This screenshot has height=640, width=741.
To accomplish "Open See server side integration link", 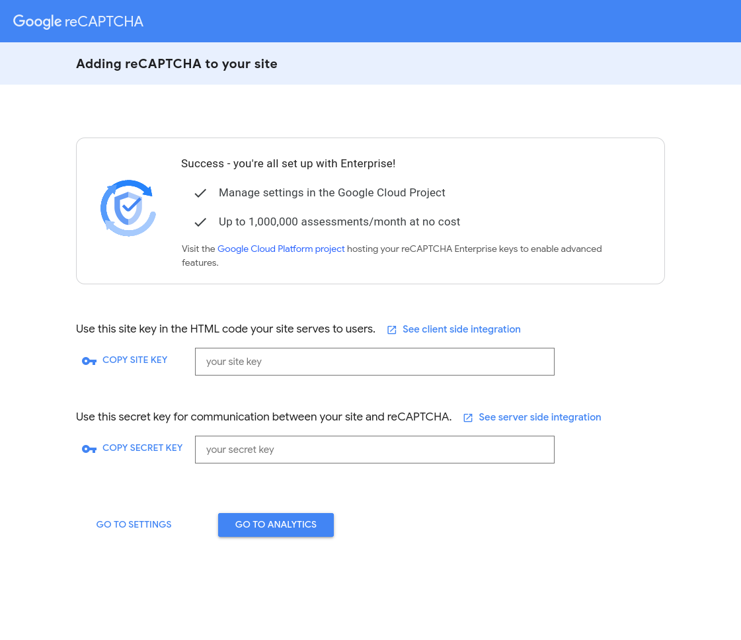I will click(539, 417).
